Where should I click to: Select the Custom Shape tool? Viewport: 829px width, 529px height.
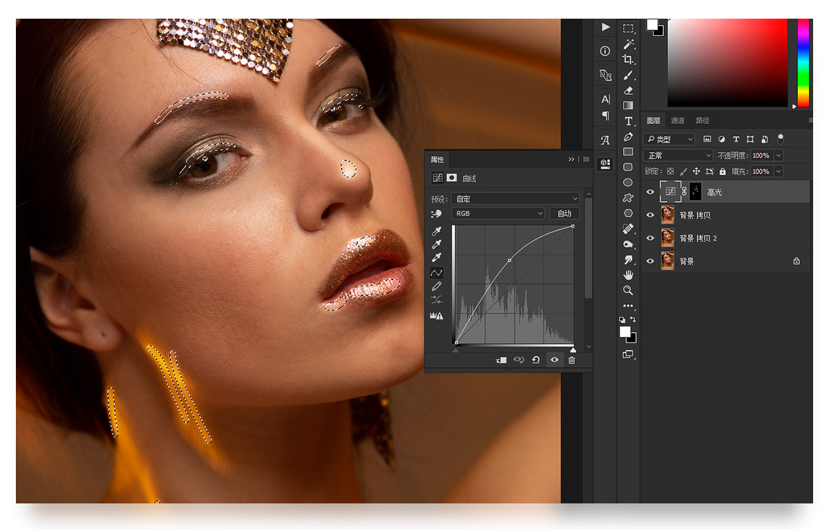pos(628,198)
